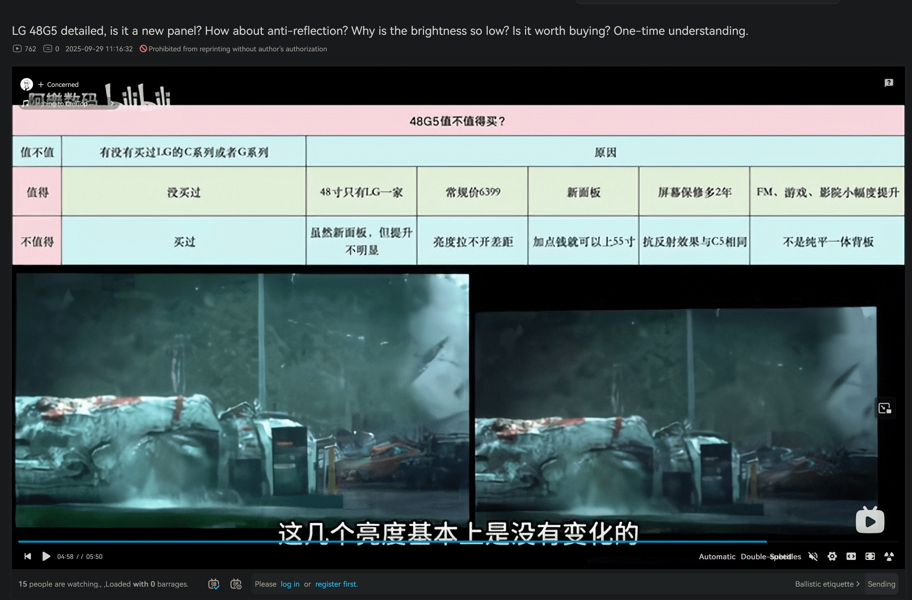
Task: Jump back with the previous-track button
Action: (28, 556)
